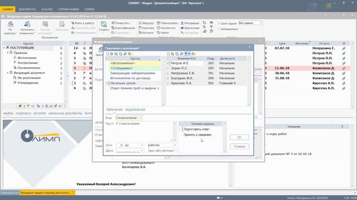
Task: Select Утверждение in the tree
Action: (x=28, y=83)
